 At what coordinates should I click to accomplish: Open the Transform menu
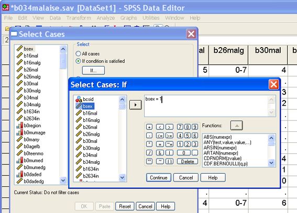click(79, 18)
